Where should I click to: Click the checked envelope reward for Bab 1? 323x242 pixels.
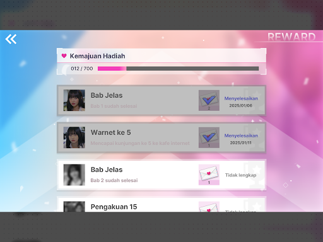(209, 100)
